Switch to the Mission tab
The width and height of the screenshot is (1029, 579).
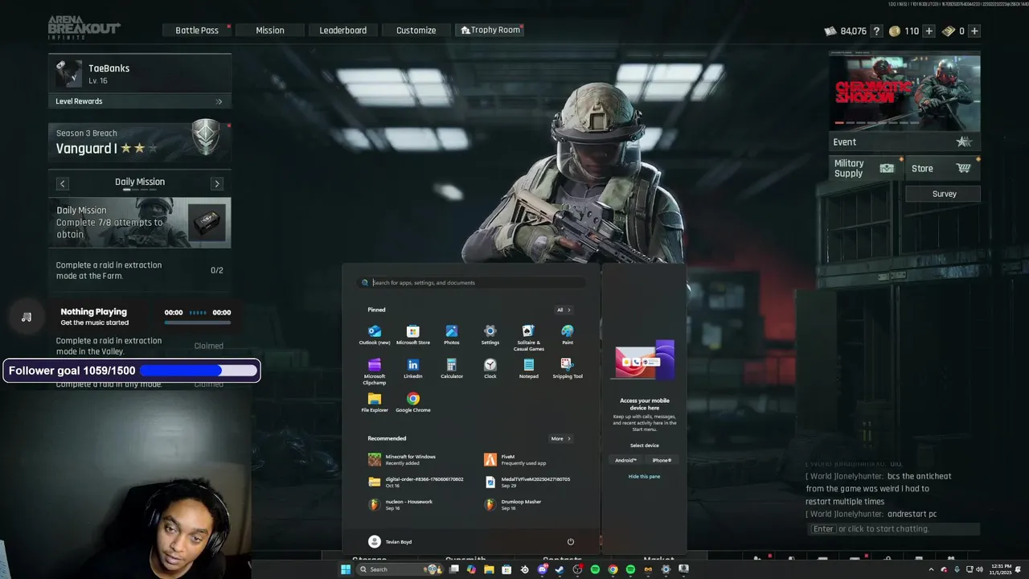pos(270,31)
